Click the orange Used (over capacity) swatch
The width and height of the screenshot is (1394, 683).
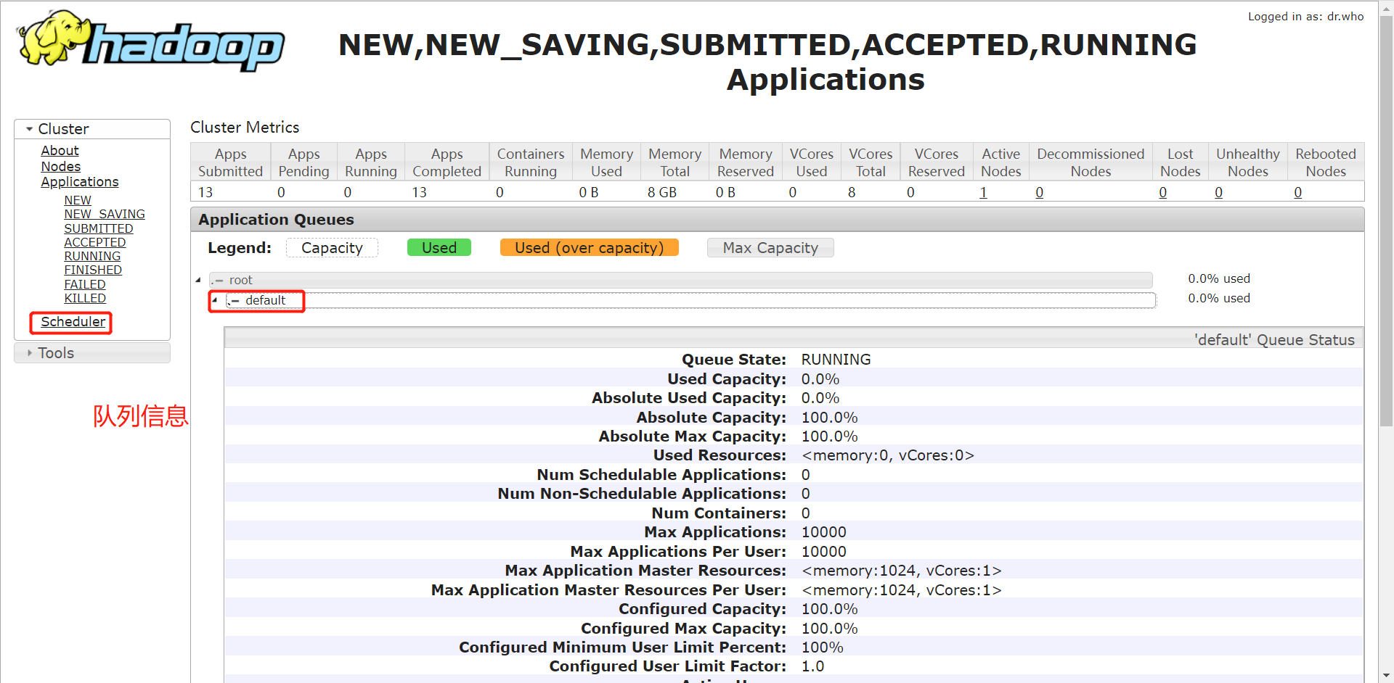tap(590, 248)
